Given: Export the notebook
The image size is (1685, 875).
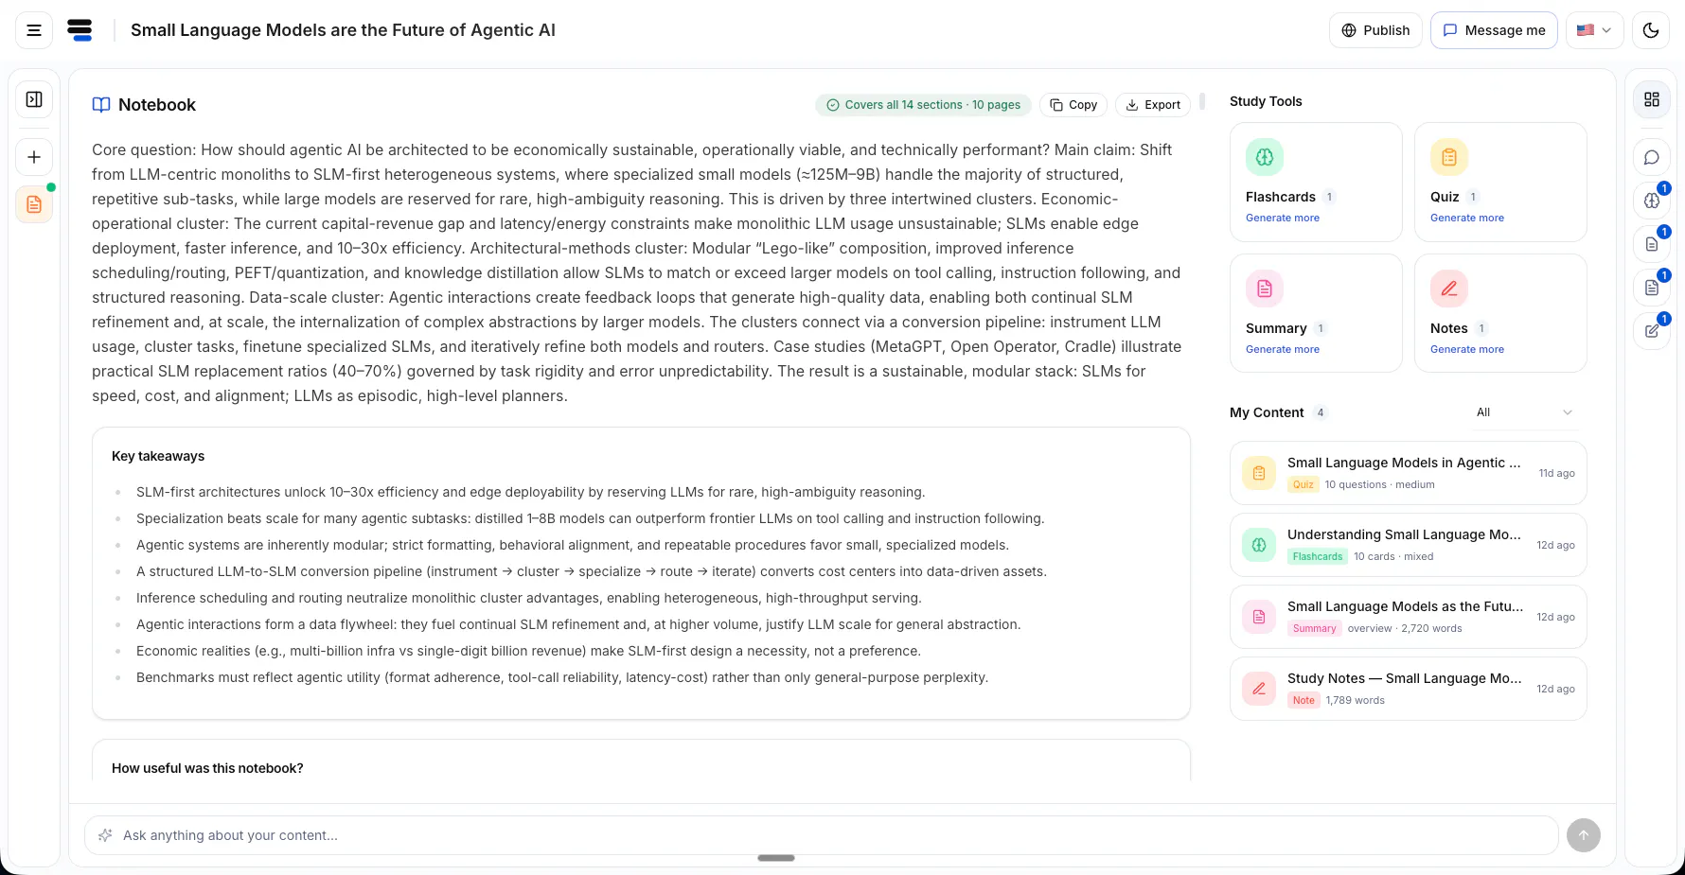Looking at the screenshot, I should 1153,105.
